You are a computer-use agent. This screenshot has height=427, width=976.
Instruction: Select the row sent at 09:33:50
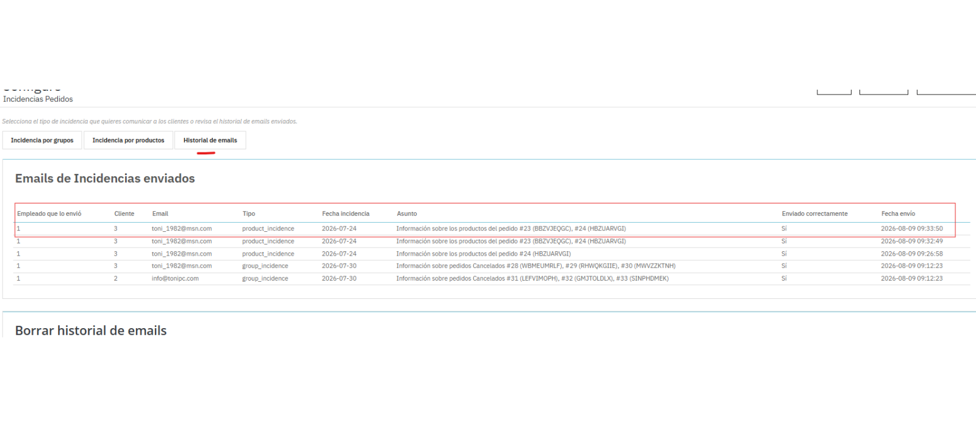pos(492,229)
